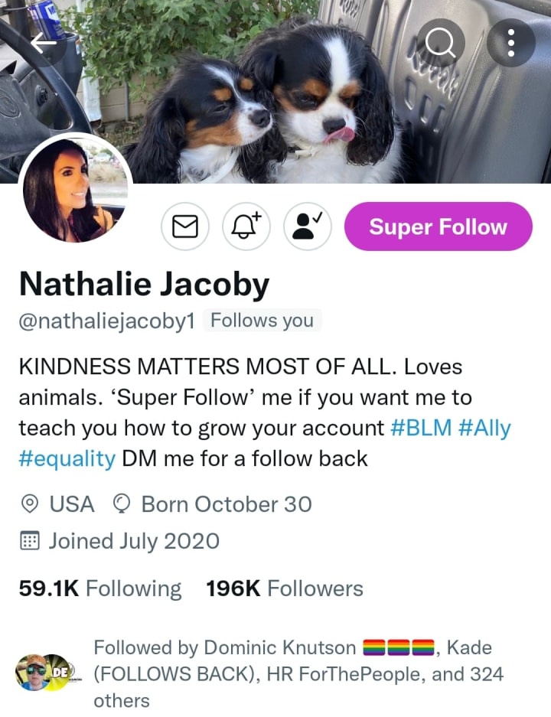Tap the birthday balloon icon

122,504
